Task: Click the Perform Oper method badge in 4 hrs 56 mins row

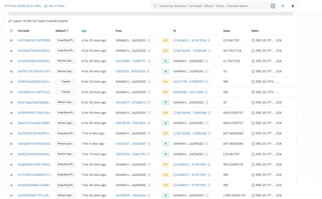Action: point(65,71)
